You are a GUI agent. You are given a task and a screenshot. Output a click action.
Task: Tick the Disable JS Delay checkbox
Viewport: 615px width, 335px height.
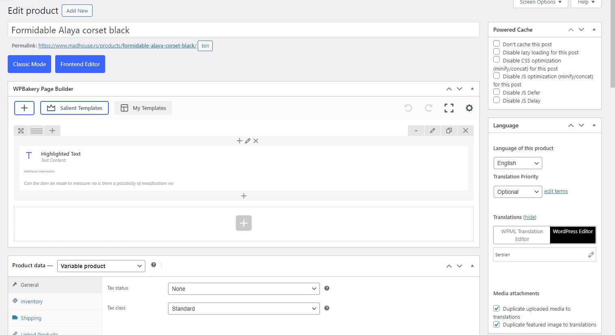496,100
